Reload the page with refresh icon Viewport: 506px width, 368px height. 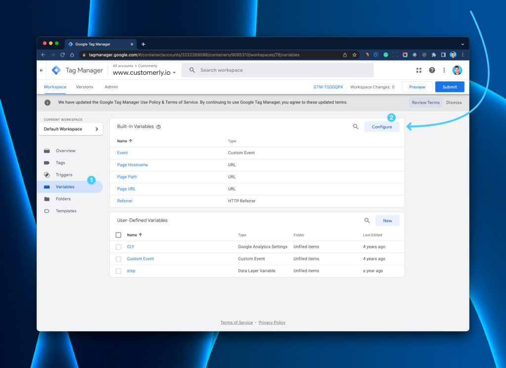(x=63, y=55)
